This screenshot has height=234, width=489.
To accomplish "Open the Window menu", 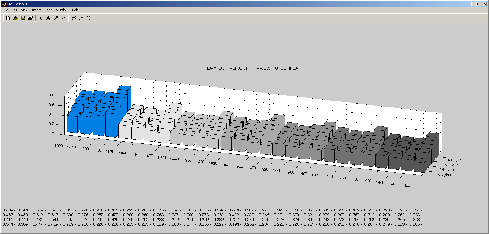I will (62, 10).
